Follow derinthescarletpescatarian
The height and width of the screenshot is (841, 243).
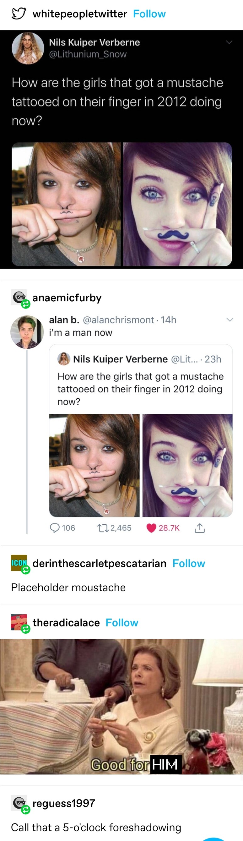click(x=188, y=564)
